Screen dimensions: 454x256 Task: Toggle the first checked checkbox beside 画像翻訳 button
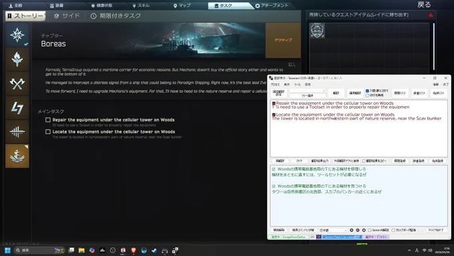pyautogui.click(x=367, y=91)
